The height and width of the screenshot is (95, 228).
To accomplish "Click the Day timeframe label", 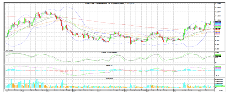I will pyautogui.click(x=221, y=90).
